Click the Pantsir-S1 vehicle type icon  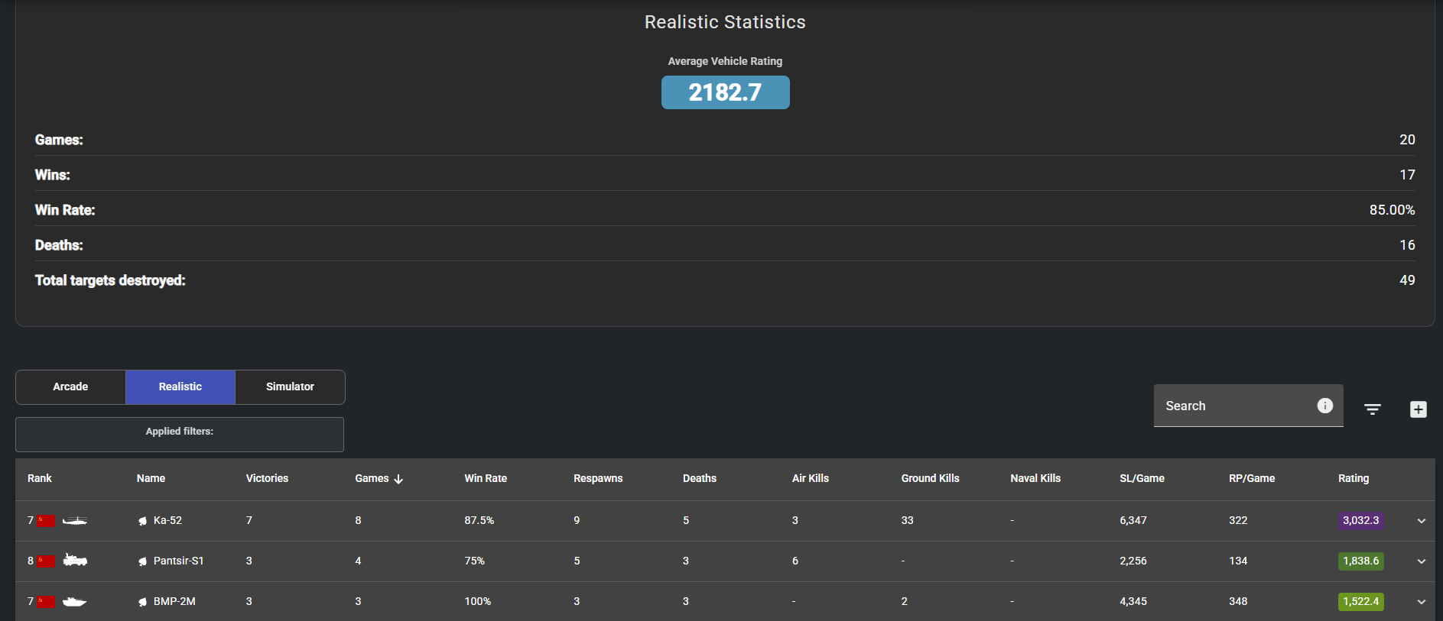[75, 561]
